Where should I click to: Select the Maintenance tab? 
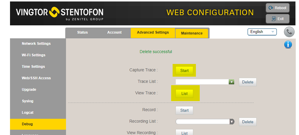(192, 33)
